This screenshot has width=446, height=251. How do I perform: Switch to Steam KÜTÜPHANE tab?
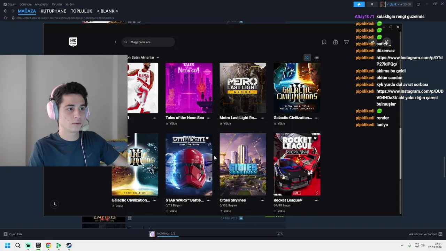pos(53,11)
